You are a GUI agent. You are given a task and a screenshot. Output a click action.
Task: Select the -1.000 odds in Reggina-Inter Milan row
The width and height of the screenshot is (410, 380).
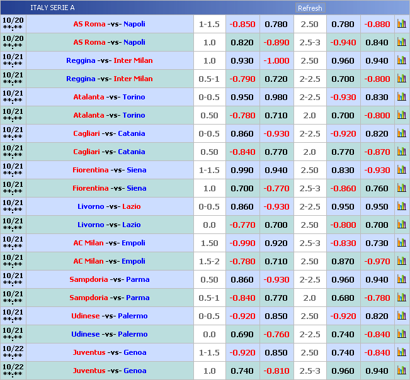point(276,61)
